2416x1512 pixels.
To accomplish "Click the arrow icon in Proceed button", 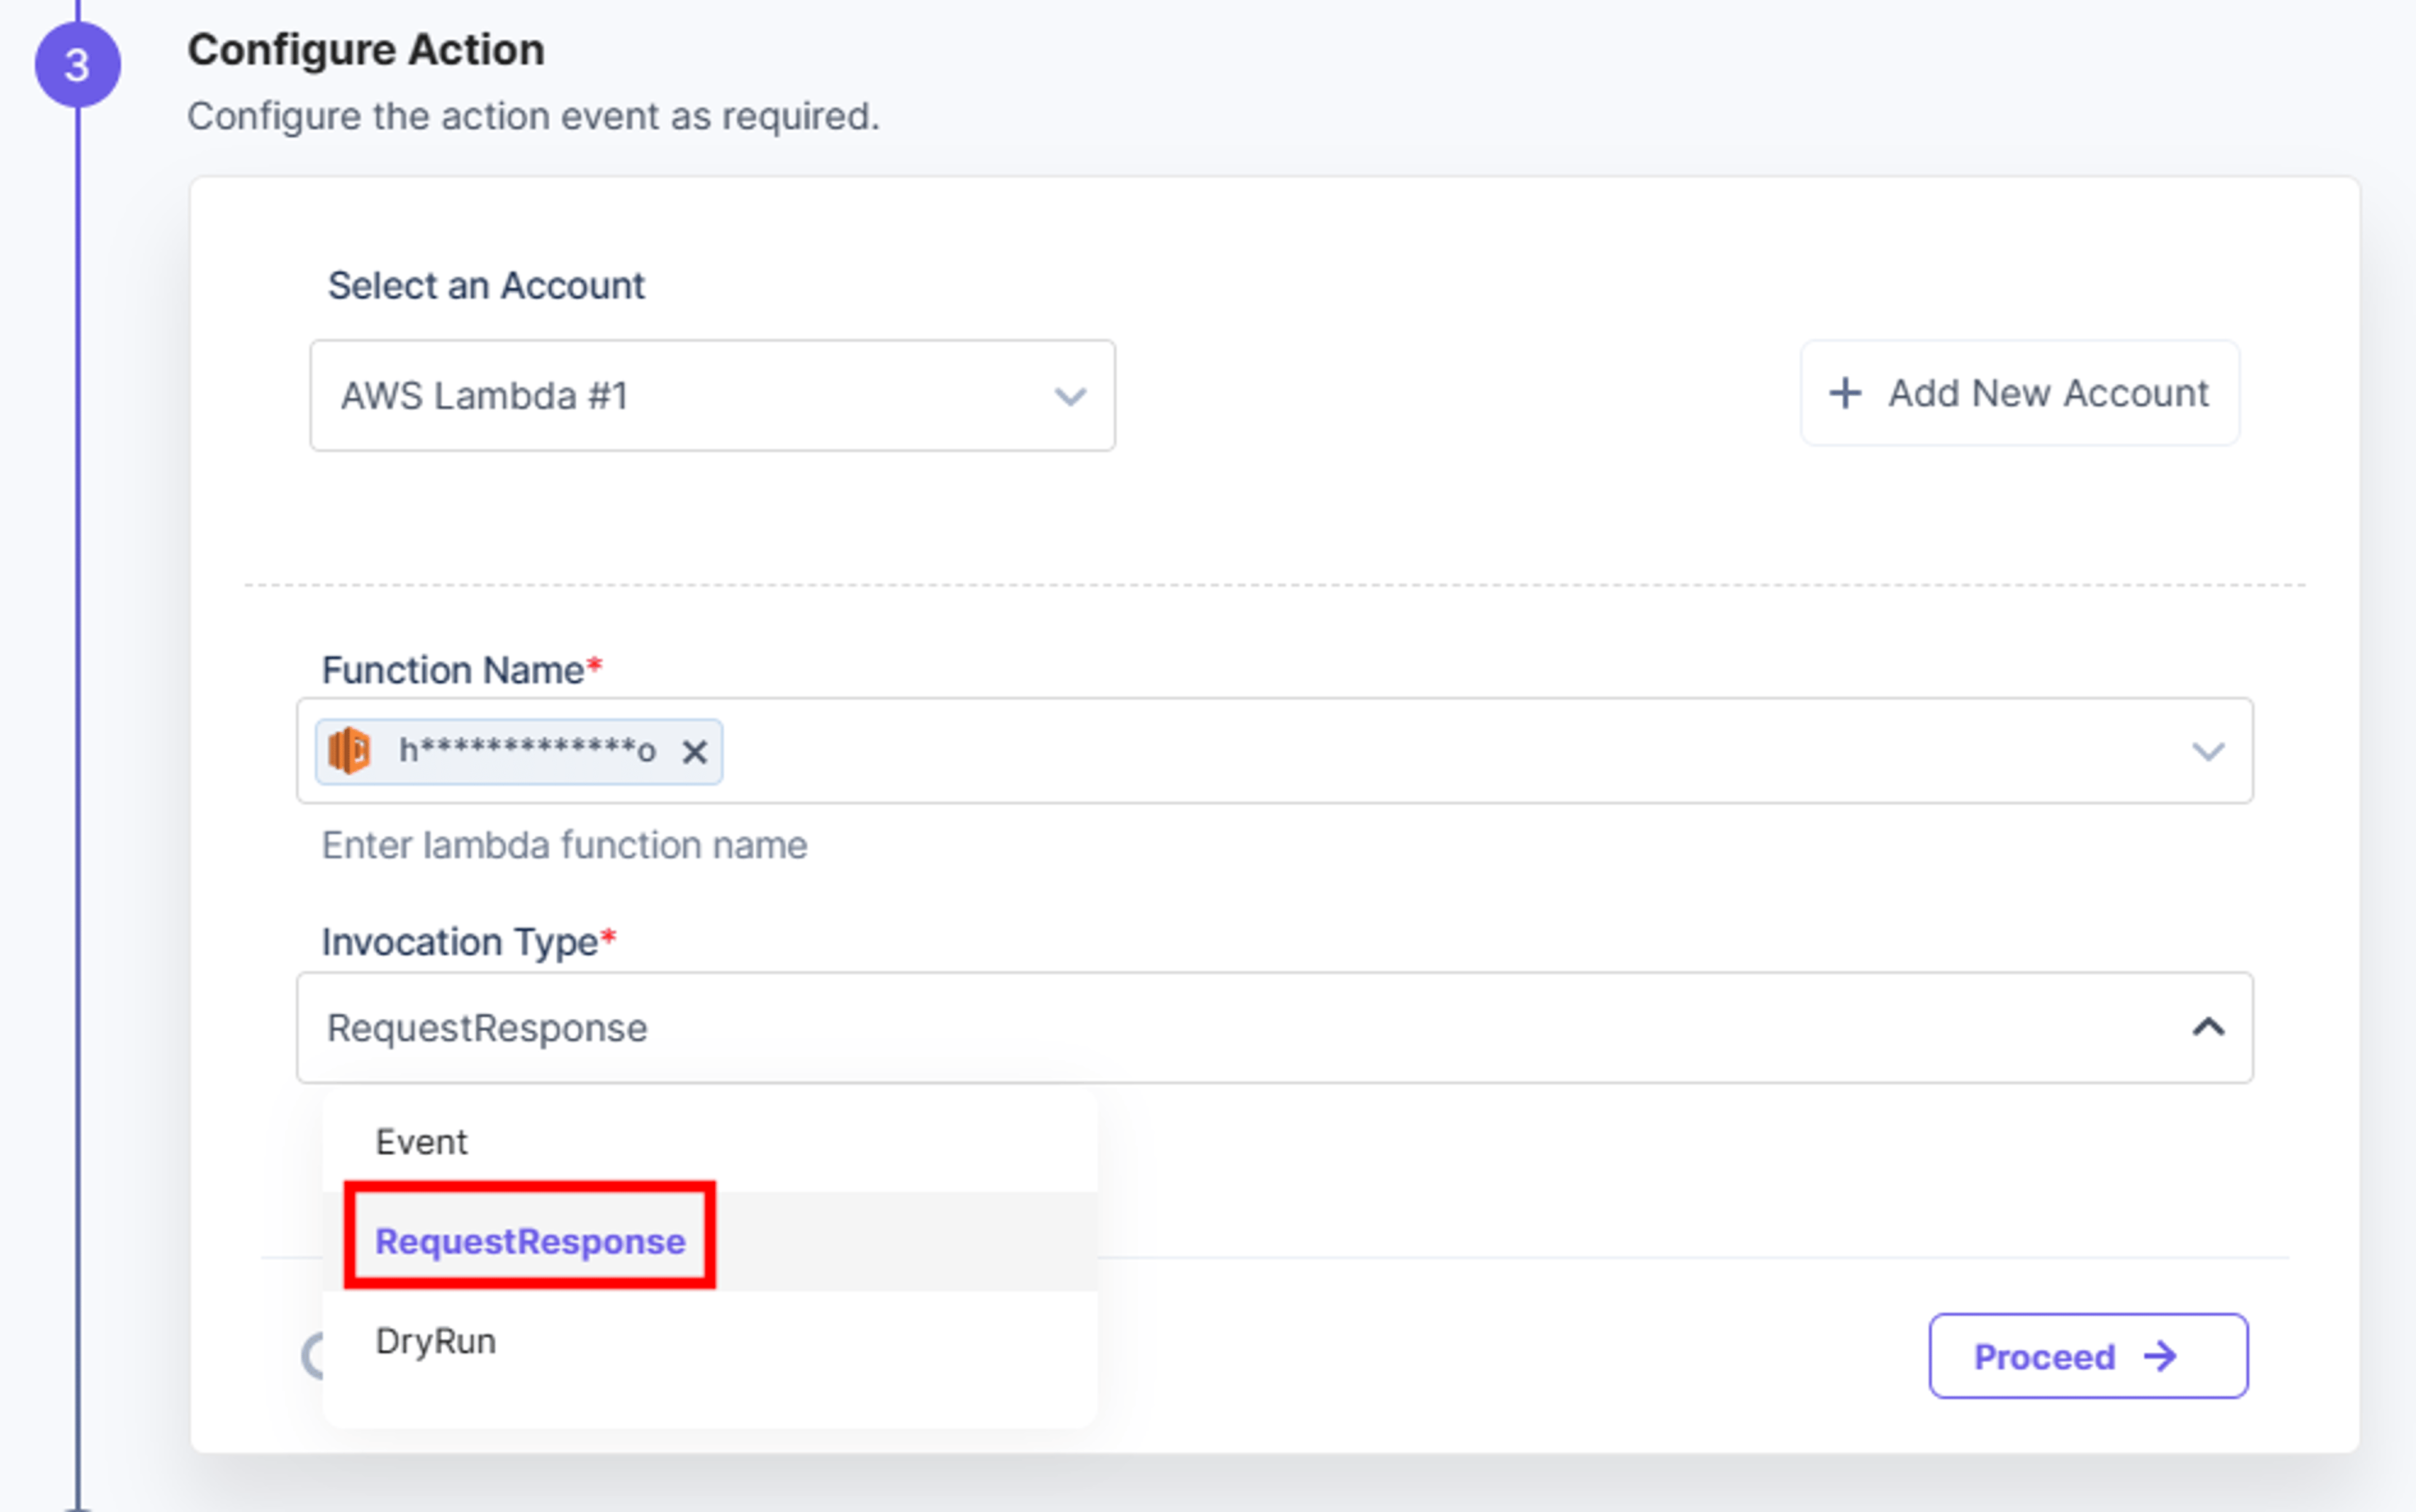I will [x=2160, y=1357].
